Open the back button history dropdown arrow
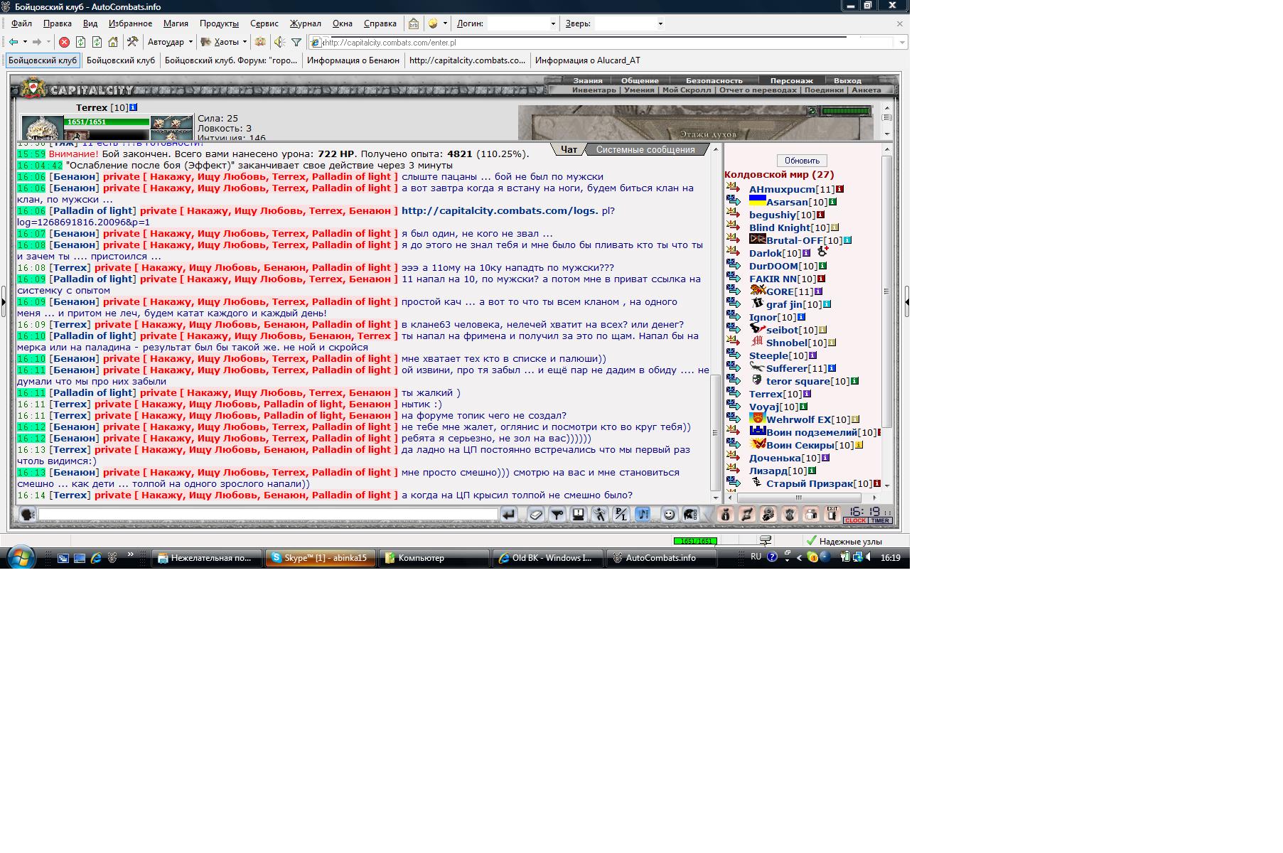The image size is (1283, 853). point(25,42)
